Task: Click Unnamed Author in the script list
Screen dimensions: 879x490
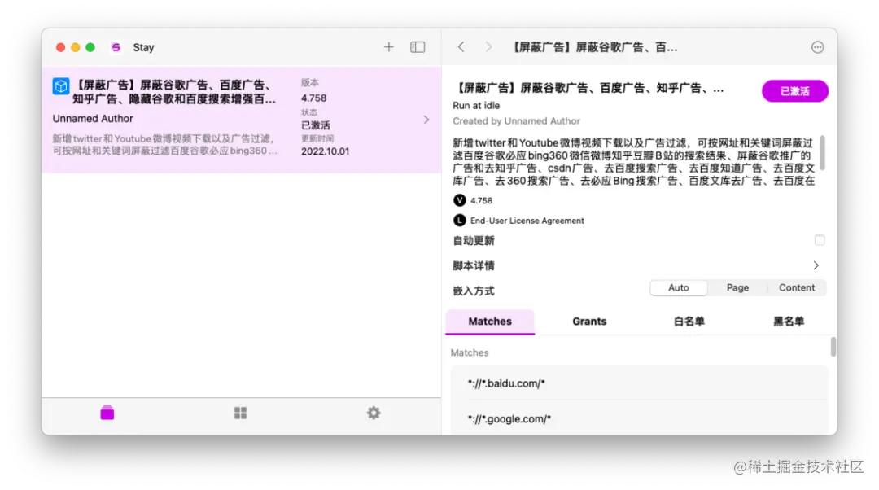Action: (93, 119)
